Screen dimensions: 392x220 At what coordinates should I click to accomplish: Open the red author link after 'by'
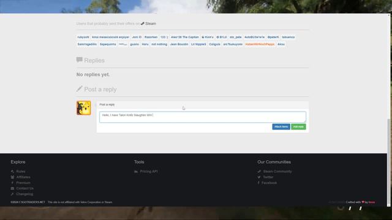click(372, 202)
